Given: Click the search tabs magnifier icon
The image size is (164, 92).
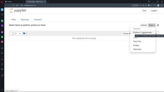Looking at the screenshot, I should point(149,2).
